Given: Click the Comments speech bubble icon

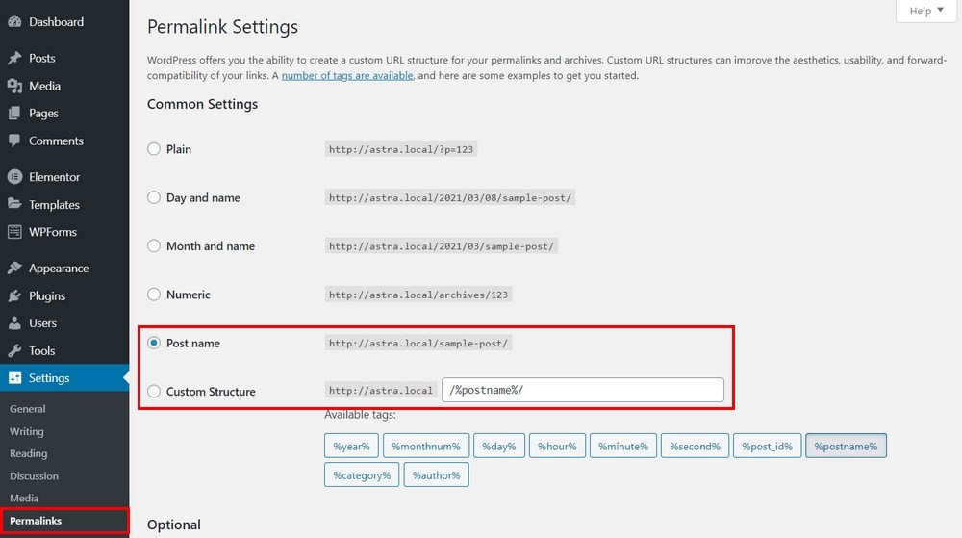Looking at the screenshot, I should tap(14, 141).
